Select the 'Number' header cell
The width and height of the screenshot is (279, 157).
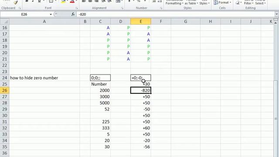point(100,84)
